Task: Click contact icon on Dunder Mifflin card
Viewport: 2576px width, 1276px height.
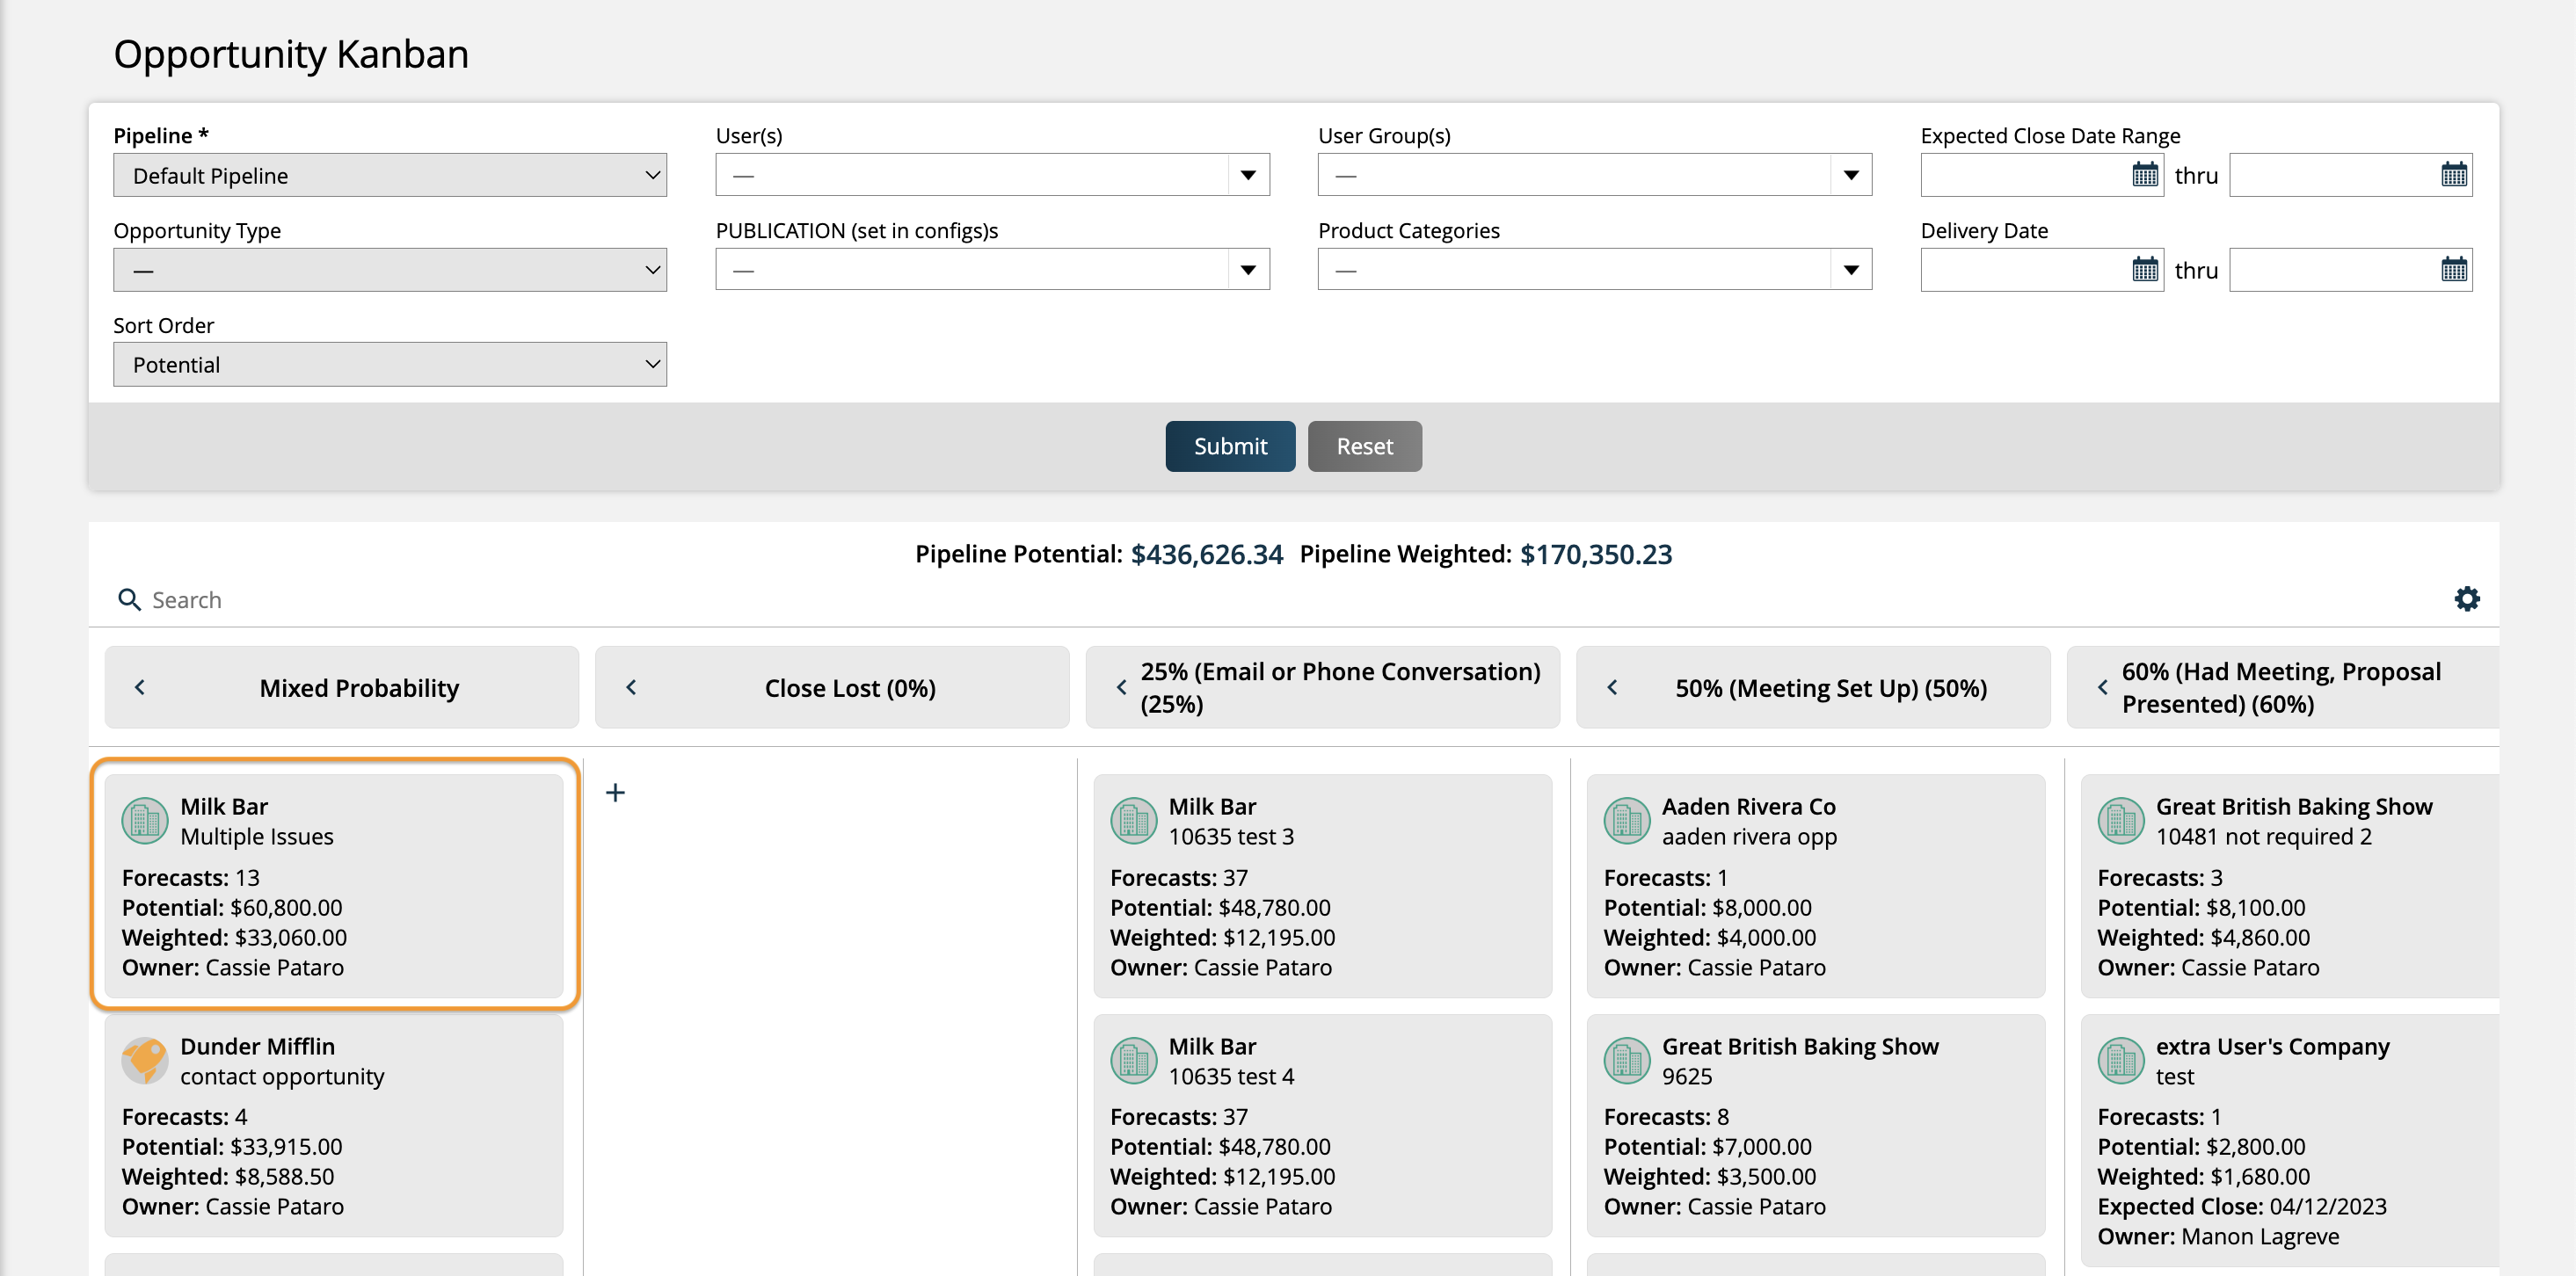Action: (145, 1060)
